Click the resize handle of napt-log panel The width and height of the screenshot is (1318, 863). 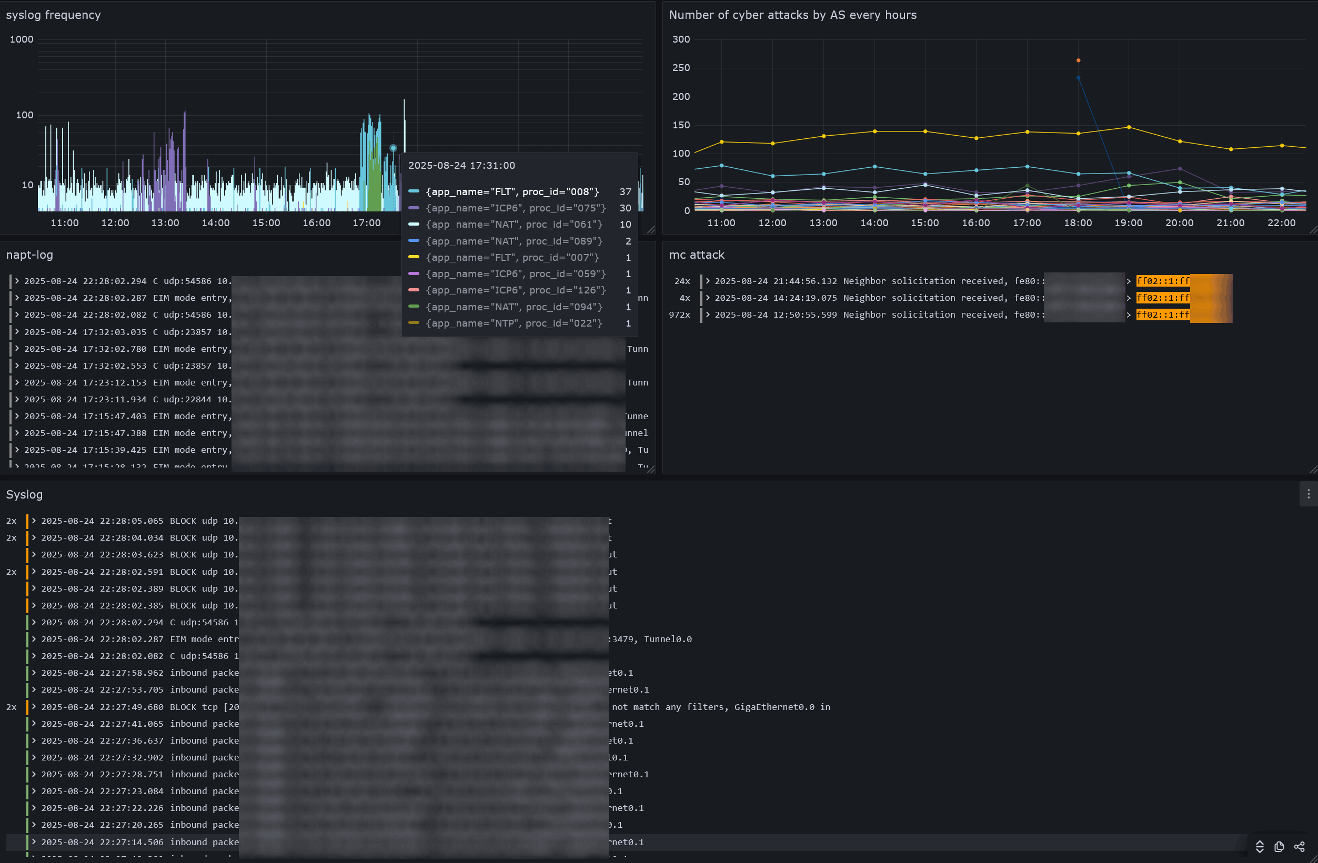[651, 470]
